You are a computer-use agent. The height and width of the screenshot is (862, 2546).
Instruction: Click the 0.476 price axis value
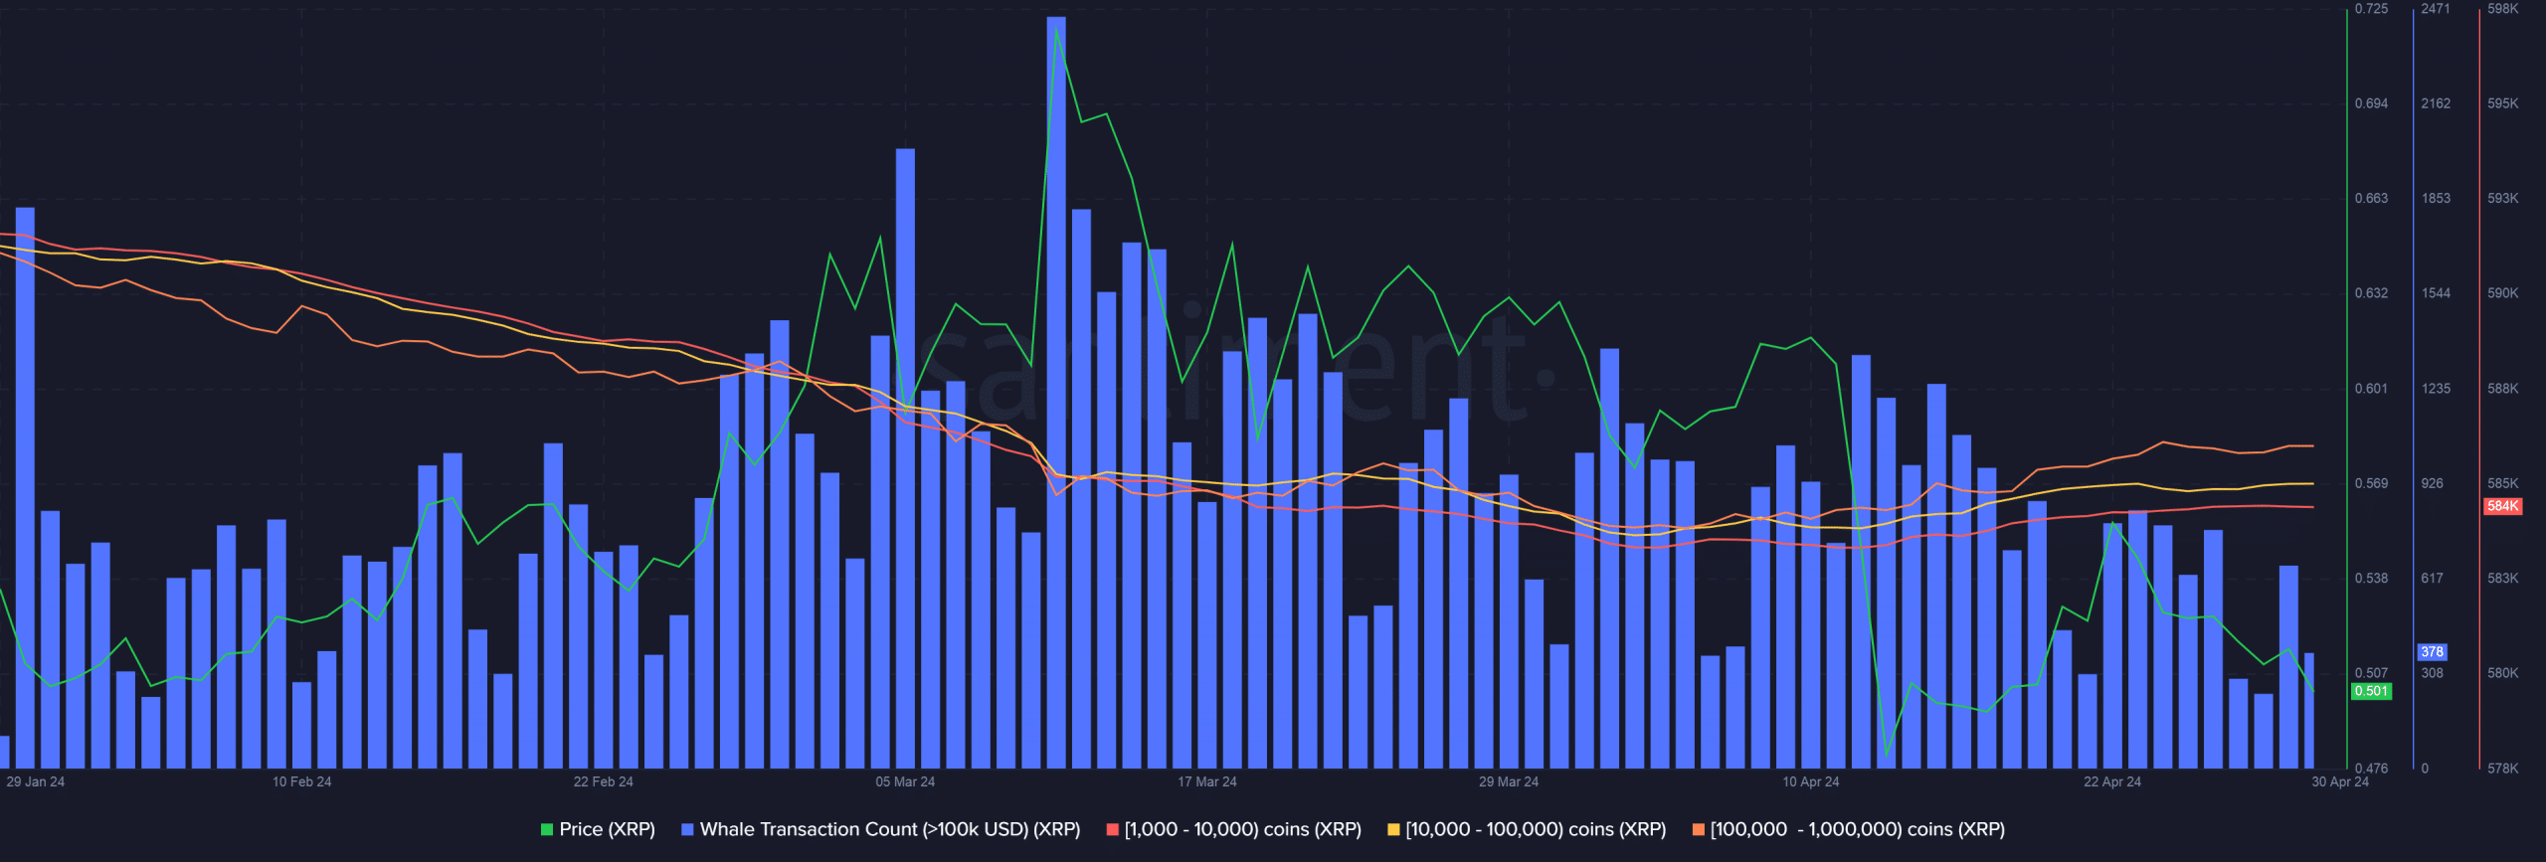(2371, 769)
